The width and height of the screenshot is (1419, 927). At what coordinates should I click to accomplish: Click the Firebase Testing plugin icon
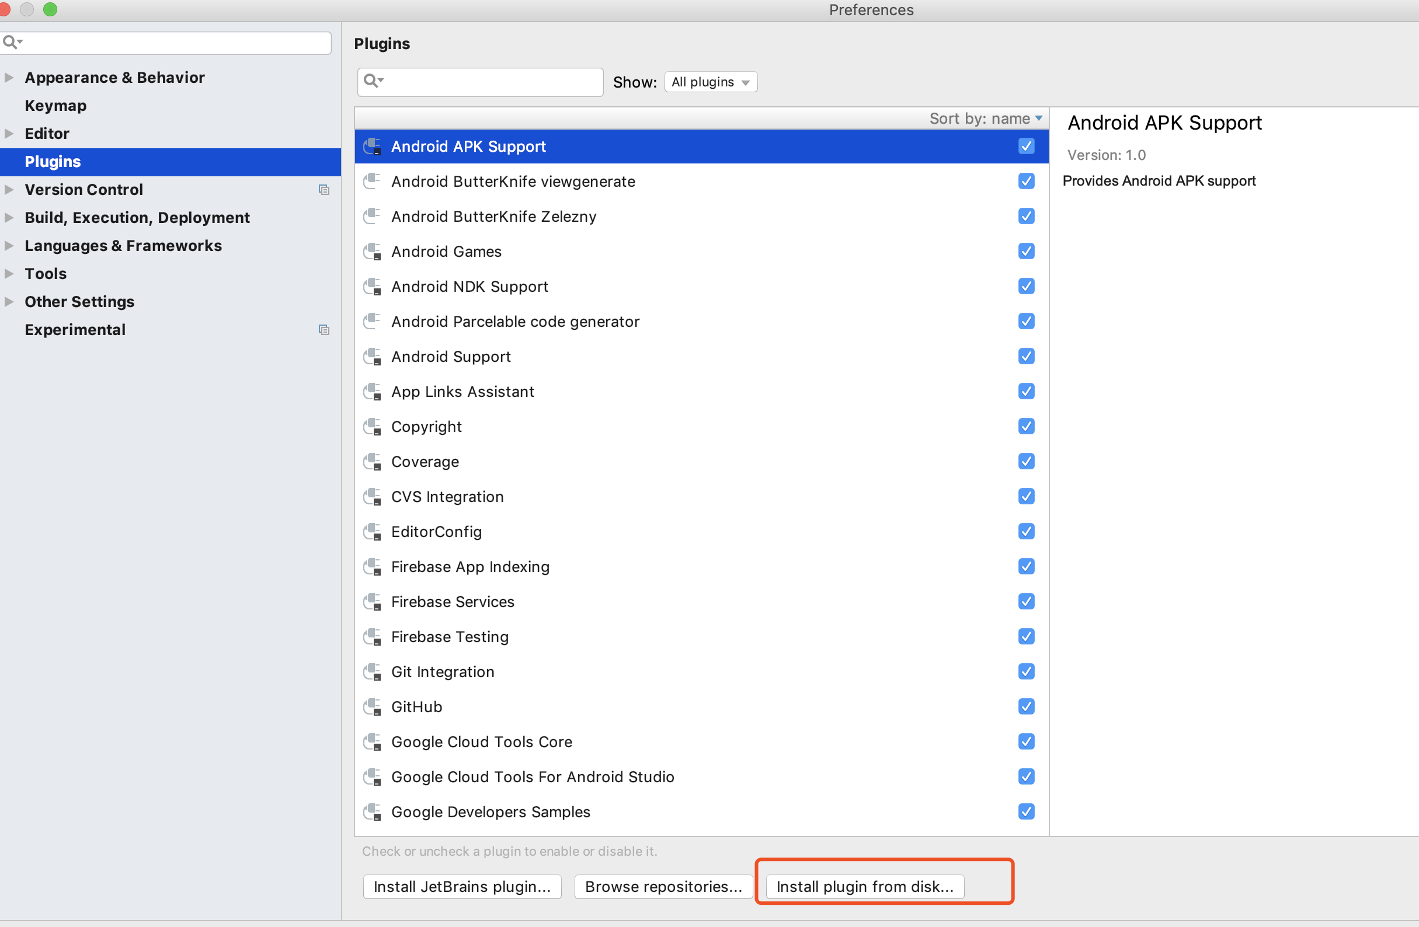click(x=373, y=637)
